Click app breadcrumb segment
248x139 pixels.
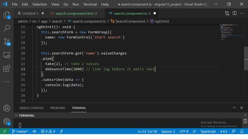(44, 21)
